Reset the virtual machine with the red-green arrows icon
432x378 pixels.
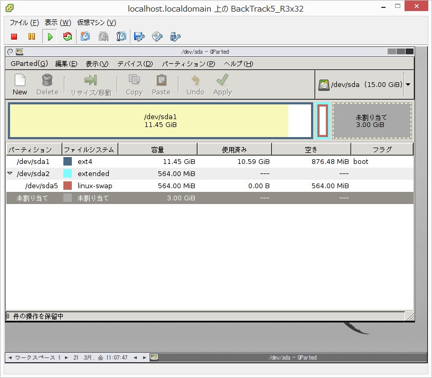click(68, 36)
